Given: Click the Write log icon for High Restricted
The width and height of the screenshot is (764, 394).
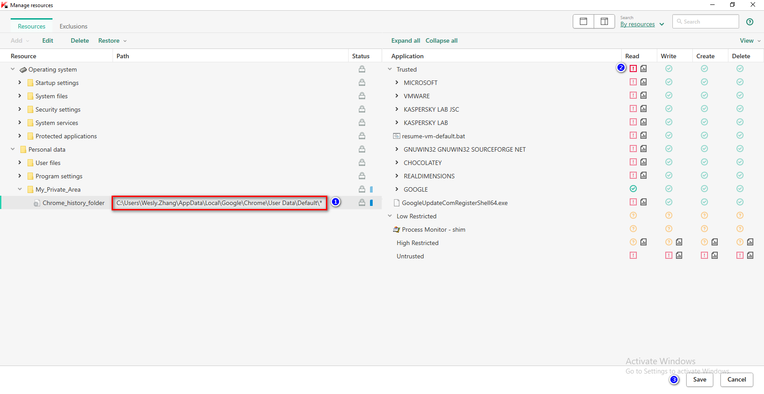Looking at the screenshot, I should [679, 242].
